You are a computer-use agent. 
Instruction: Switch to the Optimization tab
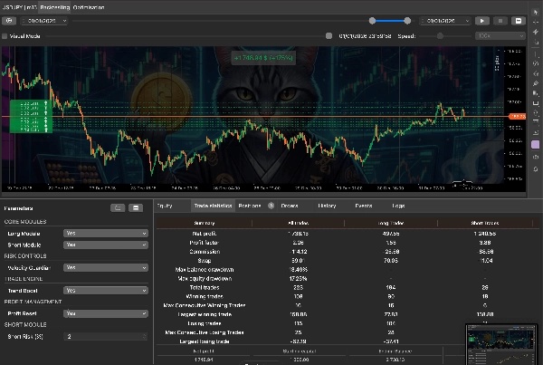pyautogui.click(x=89, y=7)
